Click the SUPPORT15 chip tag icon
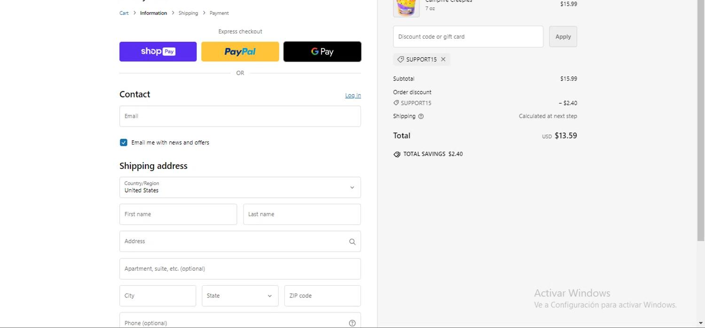This screenshot has height=328, width=705. coord(400,59)
